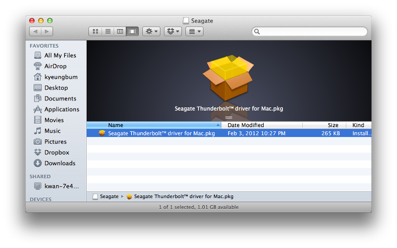This screenshot has height=248, width=397.
Task: Click the magnifying glass search icon
Action: (257, 32)
